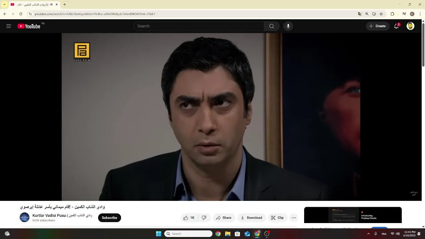This screenshot has width=425, height=239.
Task: Open Microsoft Store from the taskbar
Action: [237, 234]
